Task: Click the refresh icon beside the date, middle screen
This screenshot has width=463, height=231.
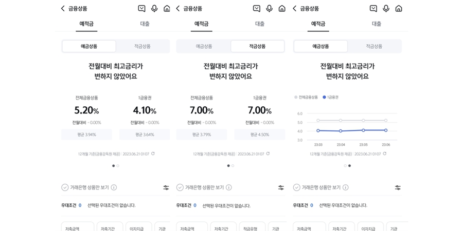Action: (x=268, y=153)
